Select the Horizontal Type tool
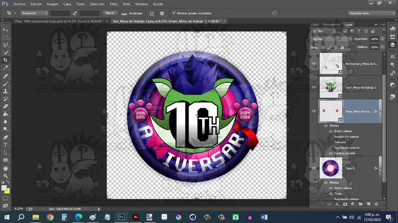 (5, 145)
